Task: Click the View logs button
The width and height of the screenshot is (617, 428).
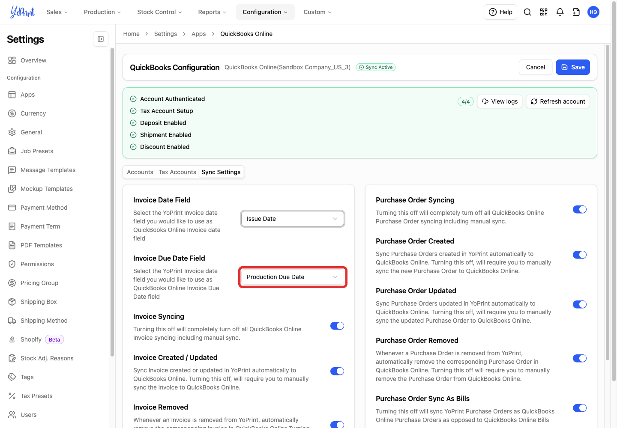Action: click(x=500, y=101)
